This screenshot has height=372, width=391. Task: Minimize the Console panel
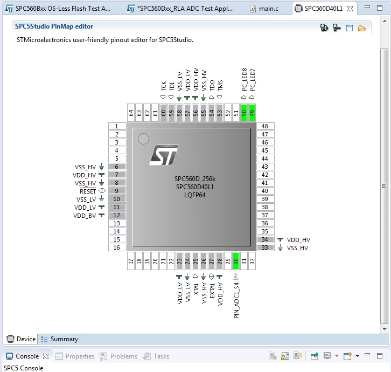click(367, 355)
